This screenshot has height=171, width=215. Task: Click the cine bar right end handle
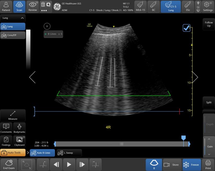click(x=189, y=144)
